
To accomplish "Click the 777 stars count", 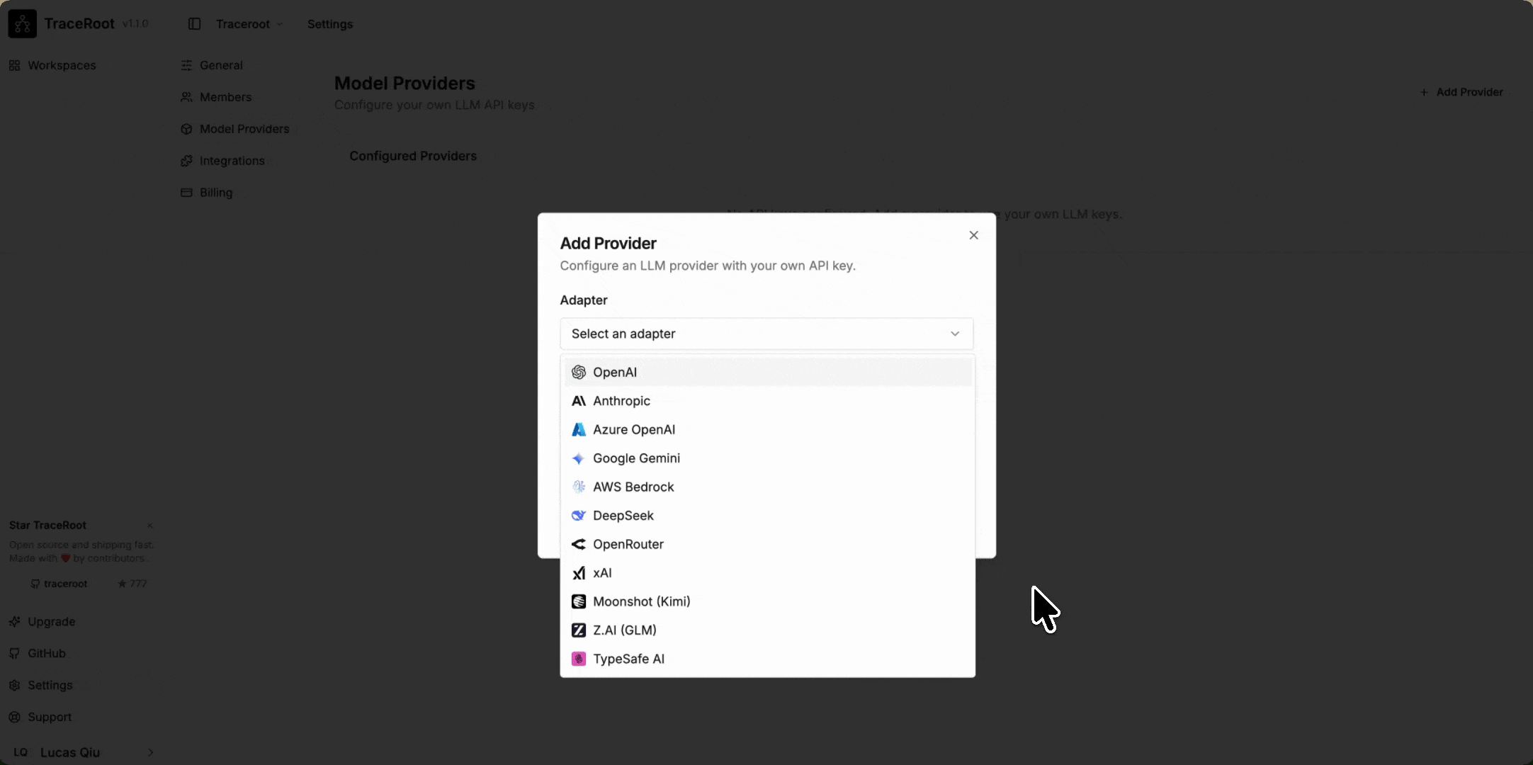I will tap(132, 584).
